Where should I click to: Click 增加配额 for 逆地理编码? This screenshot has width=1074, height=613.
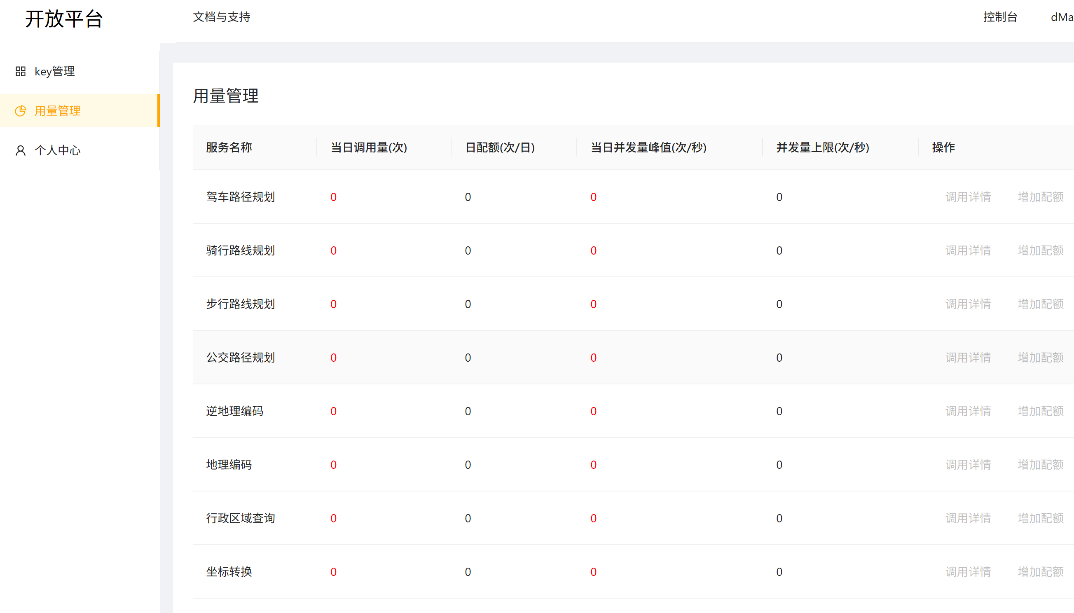click(x=1040, y=410)
